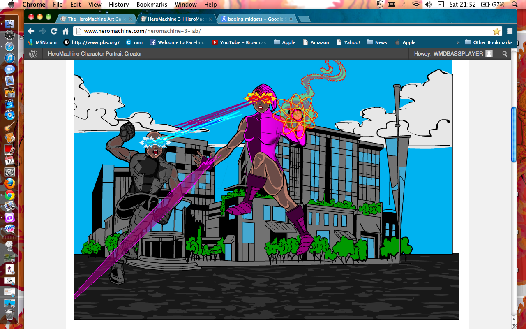
Task: Expand the hidden bookmarks overflow chevron
Action: (x=458, y=42)
